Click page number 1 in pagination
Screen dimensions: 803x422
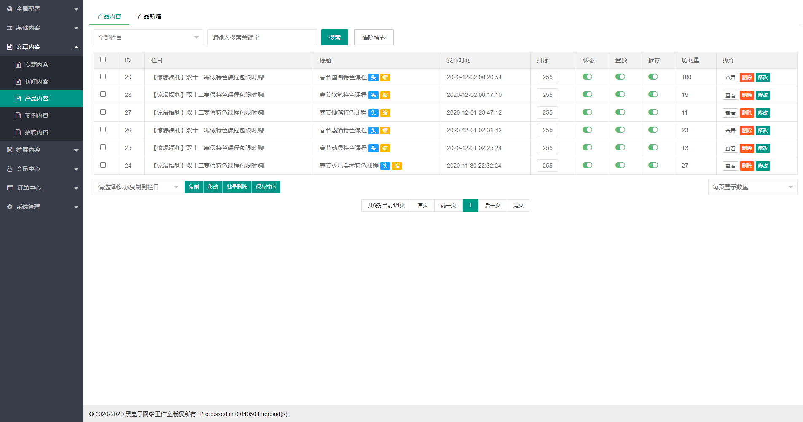(x=470, y=206)
